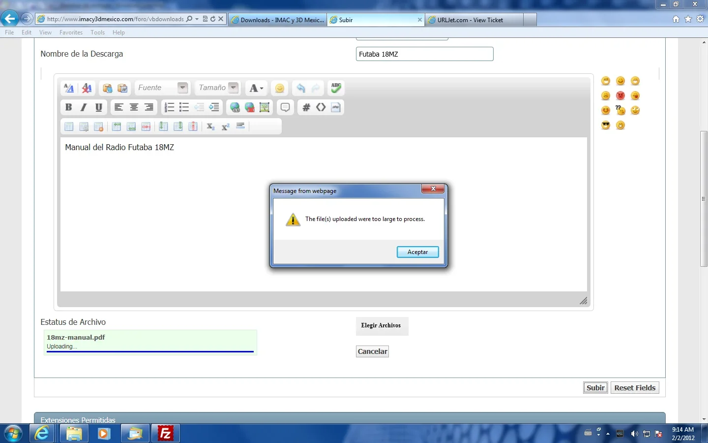Toggle the ordered list formatting
708x443 pixels.
(169, 107)
